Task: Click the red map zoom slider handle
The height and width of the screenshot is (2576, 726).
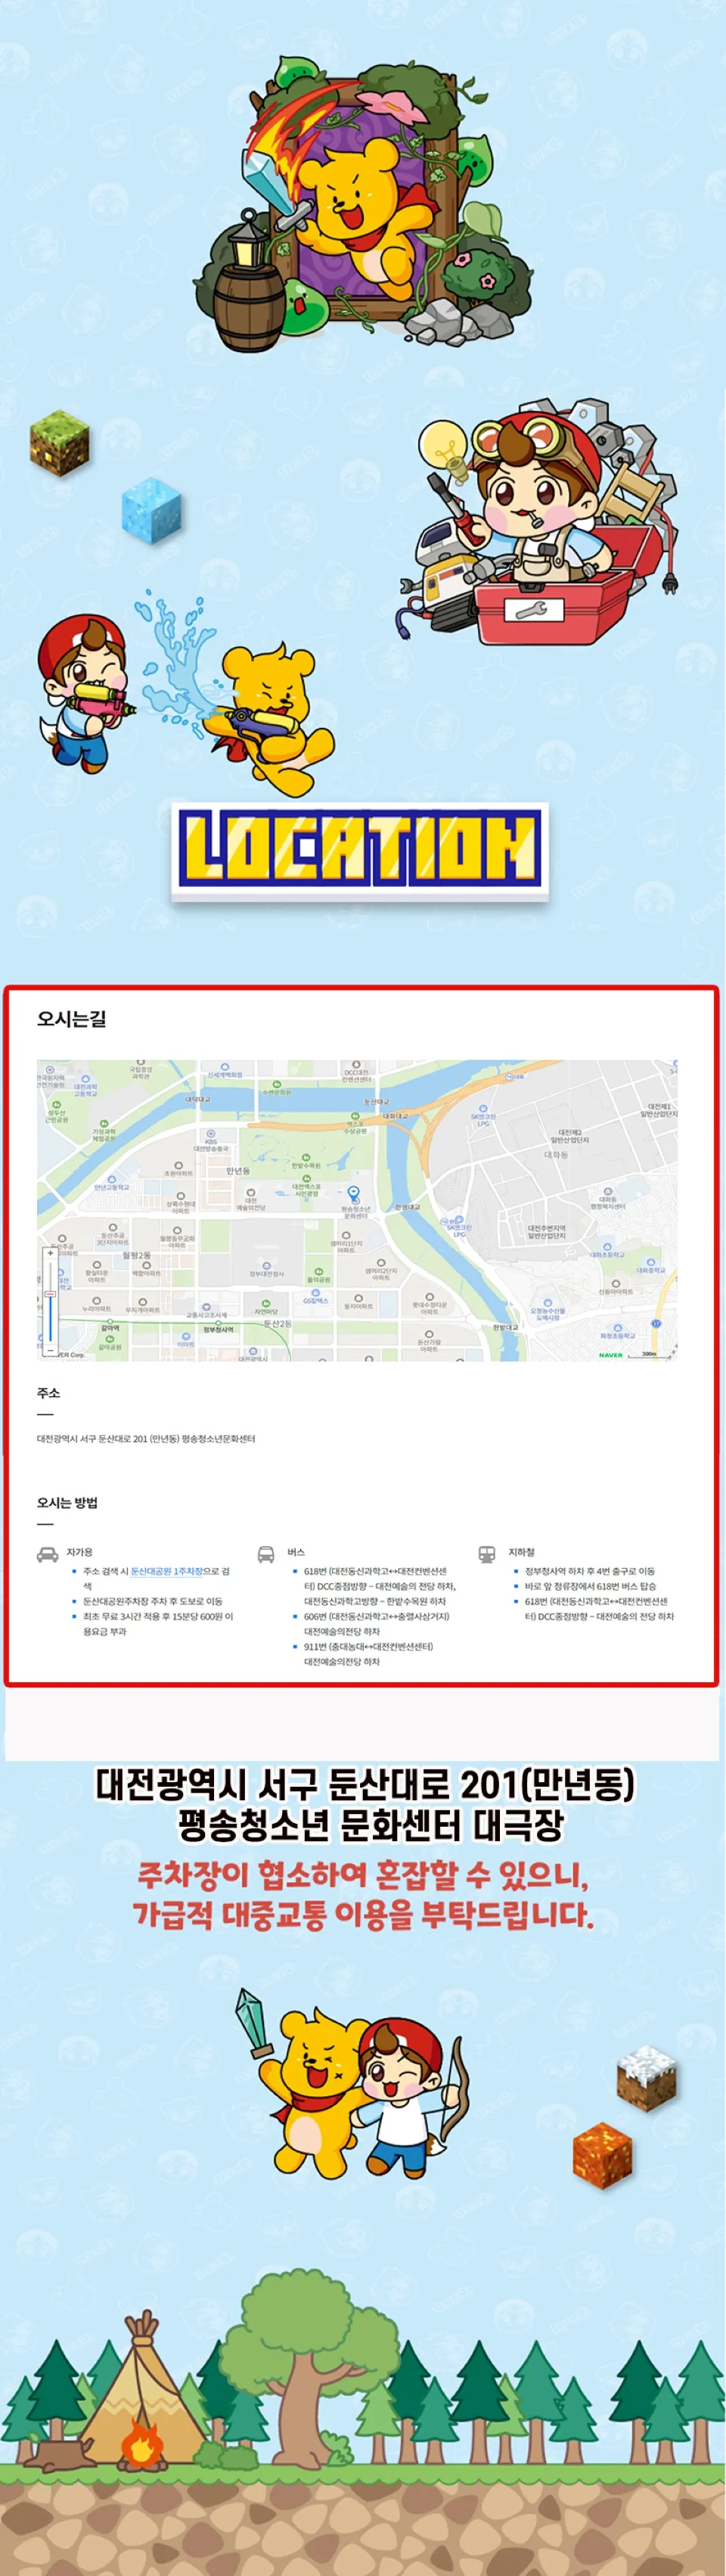Action: pyautogui.click(x=51, y=1295)
